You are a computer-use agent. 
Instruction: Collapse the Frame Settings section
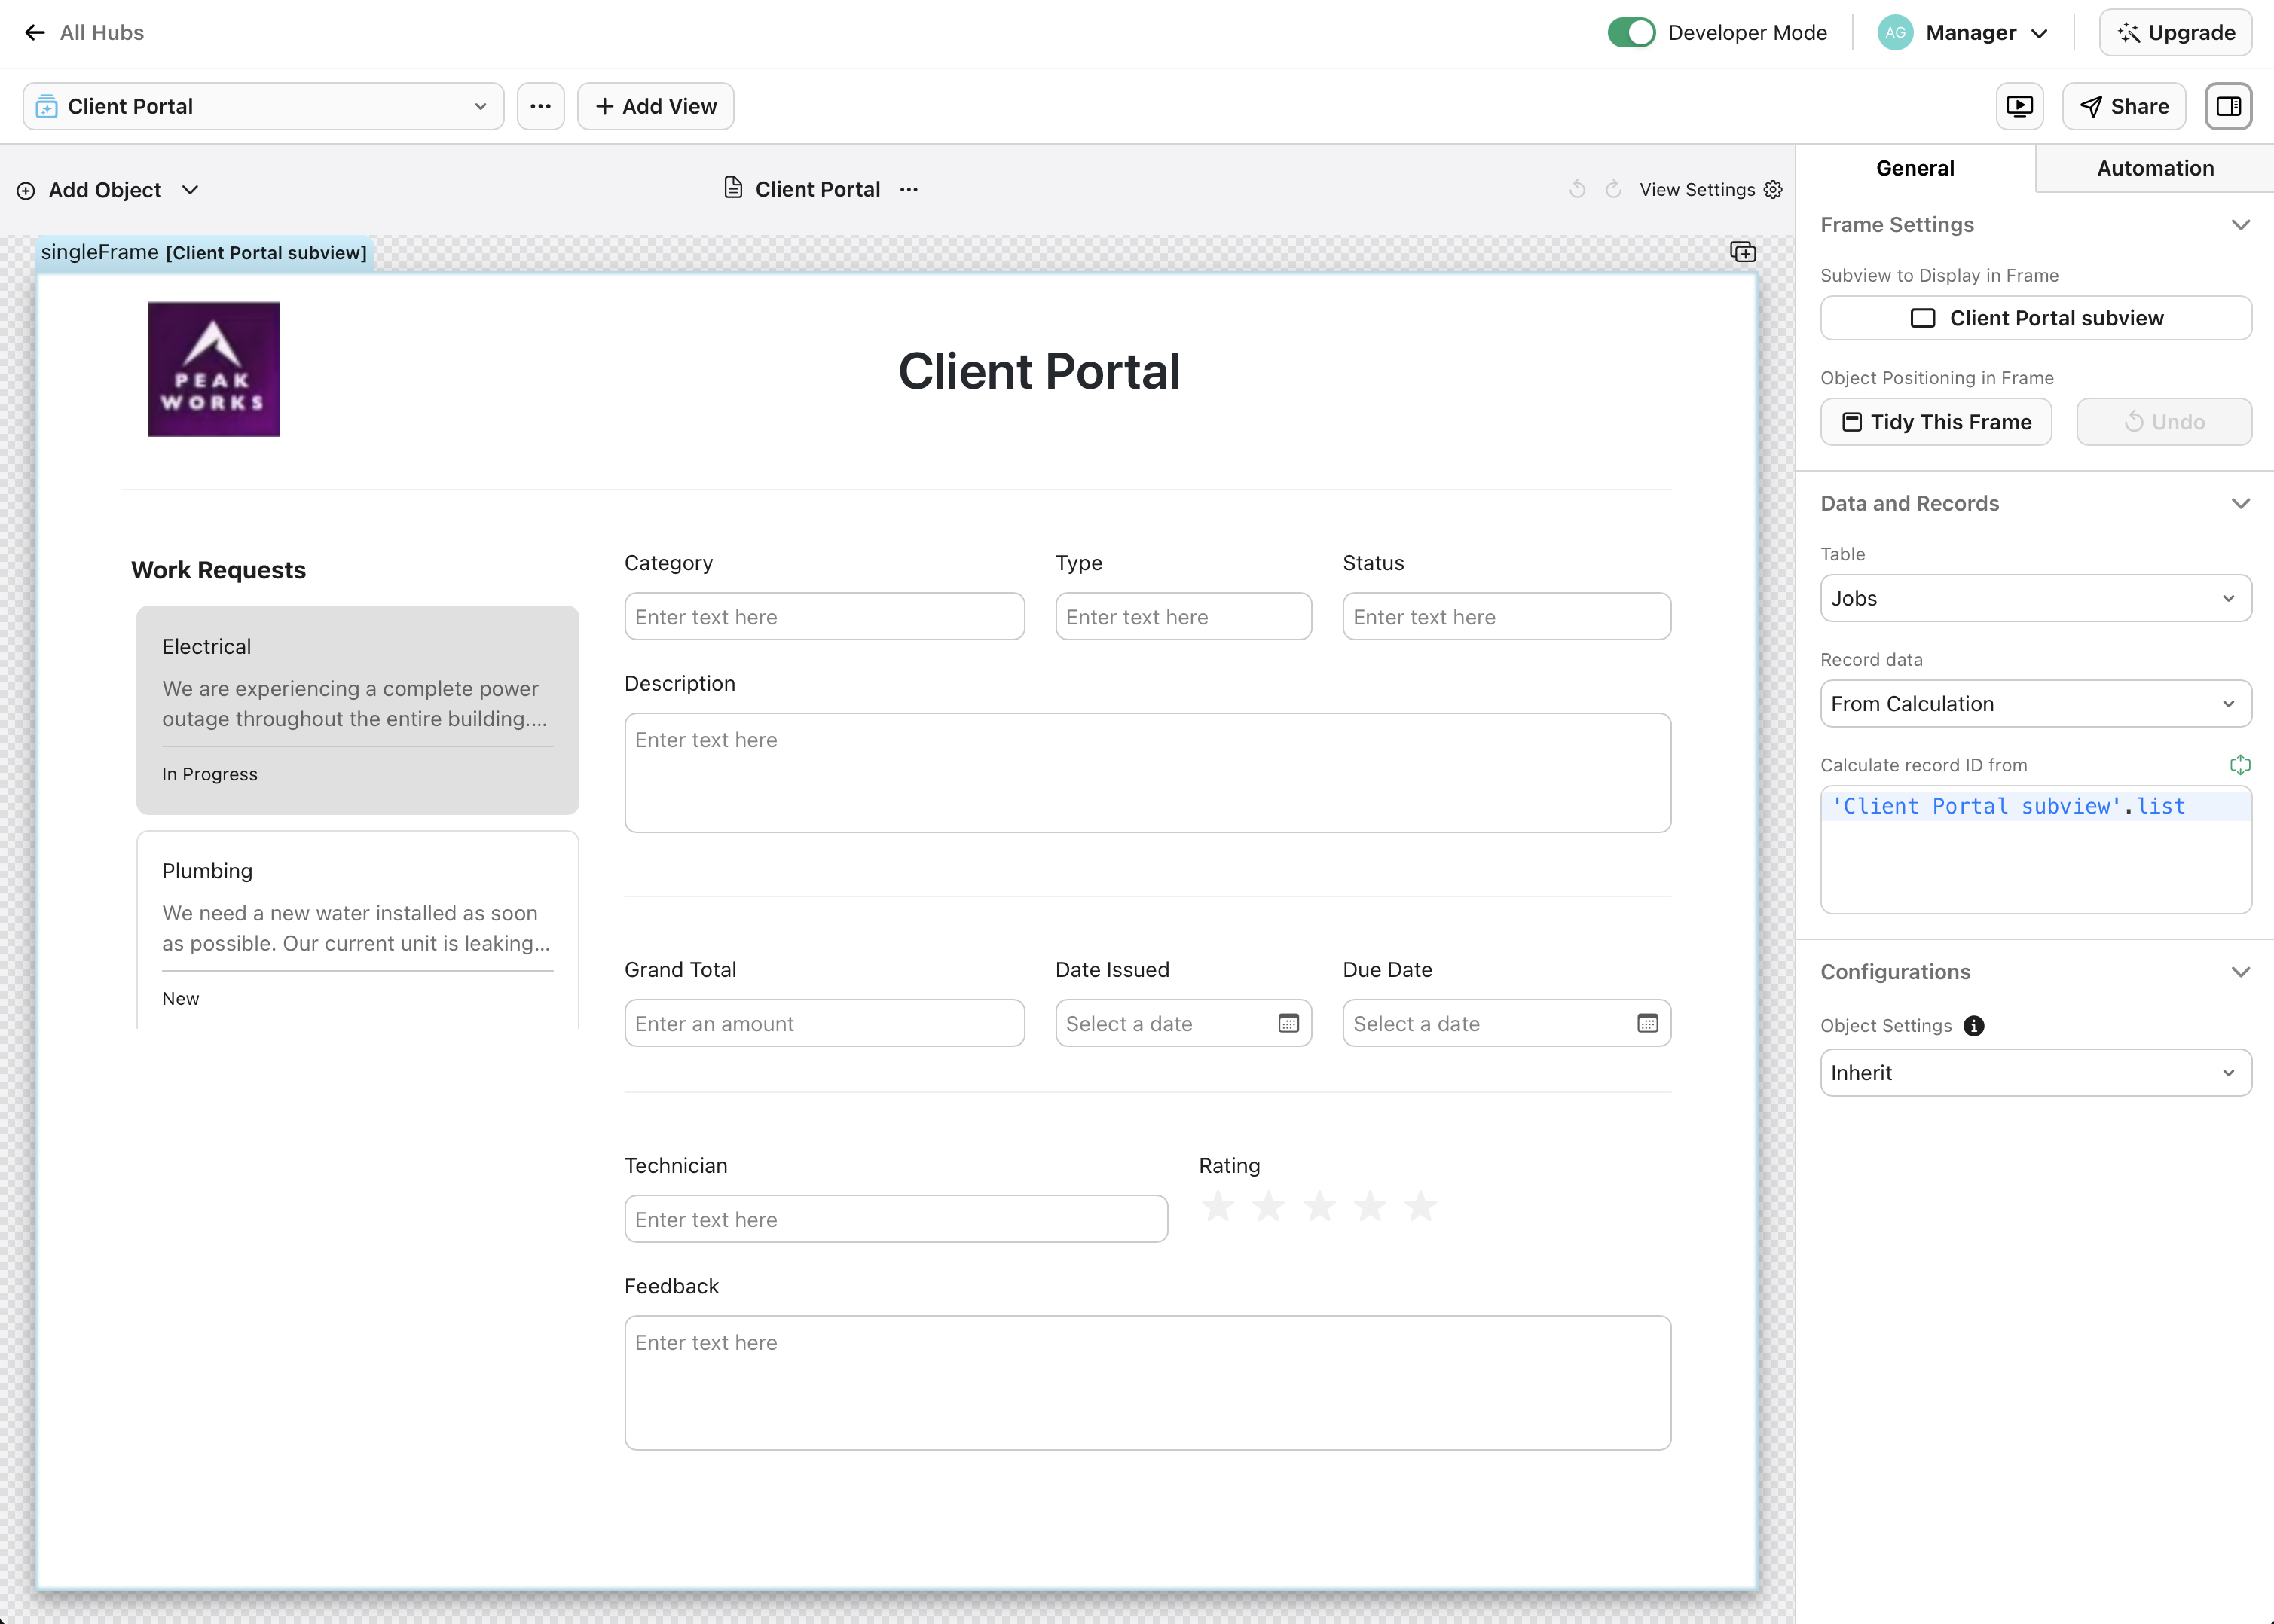2241,224
